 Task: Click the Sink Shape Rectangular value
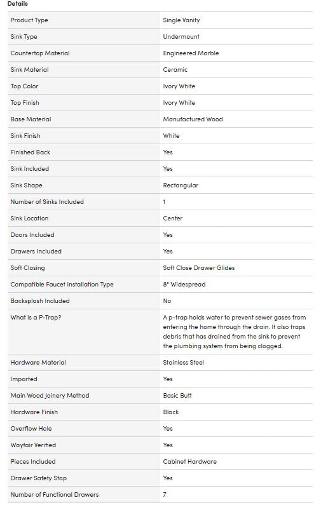pos(181,185)
